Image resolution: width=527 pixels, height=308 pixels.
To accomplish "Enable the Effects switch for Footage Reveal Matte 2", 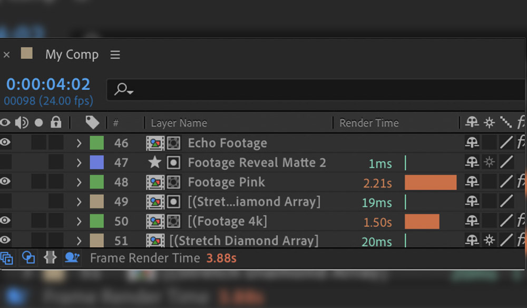I will (x=489, y=162).
